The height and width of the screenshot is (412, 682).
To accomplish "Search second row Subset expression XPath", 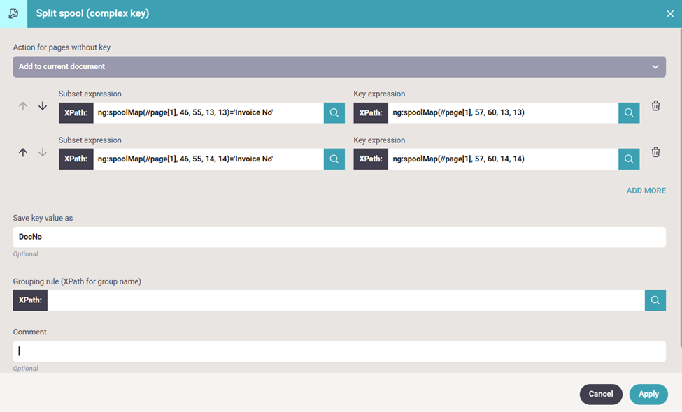I will coord(334,159).
